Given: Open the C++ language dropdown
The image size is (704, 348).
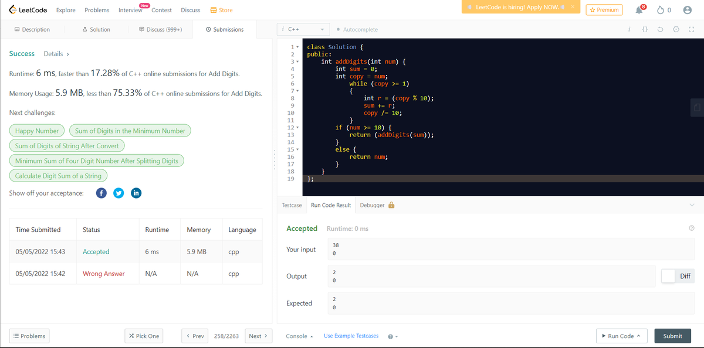Looking at the screenshot, I should [304, 29].
